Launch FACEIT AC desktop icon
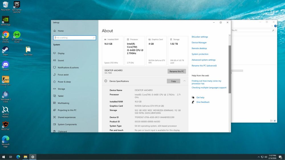Screen dimensions: 285x160 pyautogui.click(x=5, y=126)
